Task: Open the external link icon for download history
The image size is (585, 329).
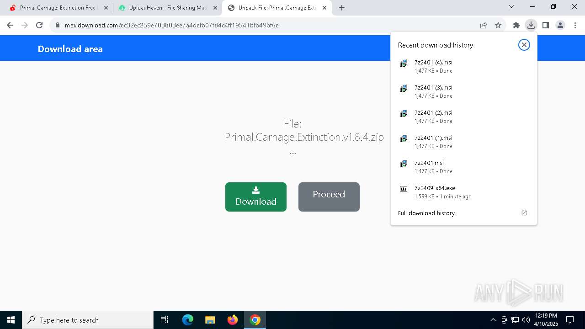Action: coord(524,213)
